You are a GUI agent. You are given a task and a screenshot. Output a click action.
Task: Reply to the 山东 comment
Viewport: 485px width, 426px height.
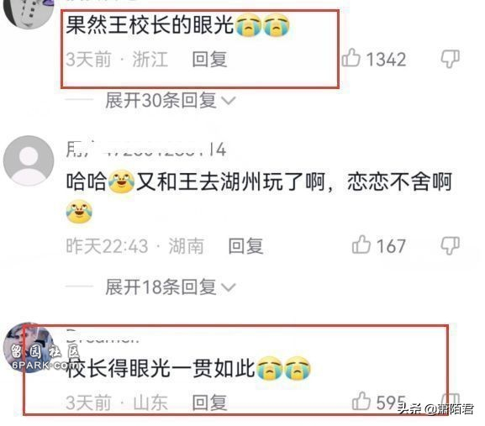pyautogui.click(x=209, y=402)
